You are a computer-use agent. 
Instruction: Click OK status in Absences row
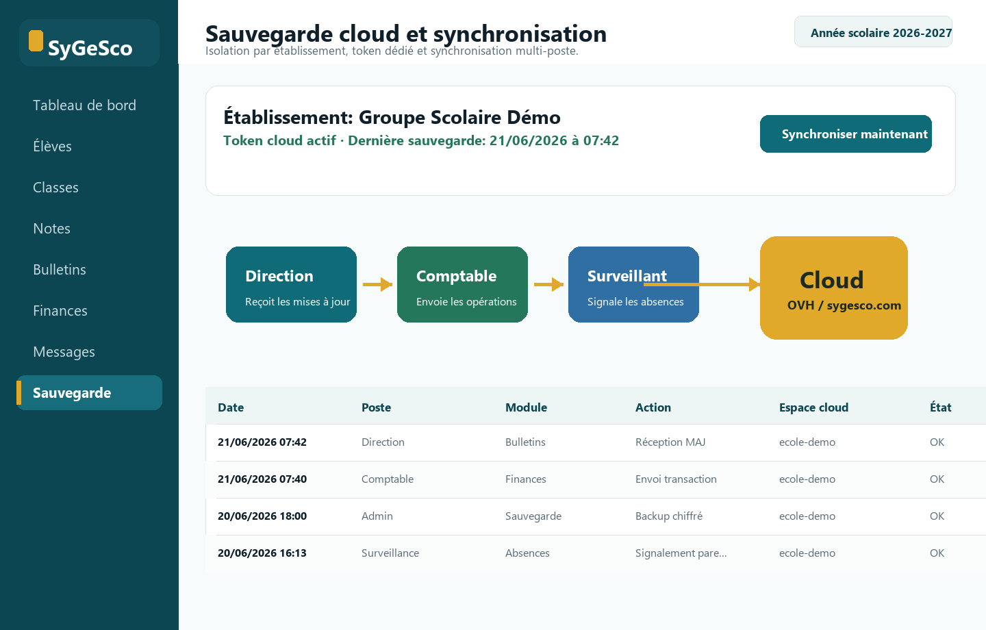pyautogui.click(x=937, y=553)
